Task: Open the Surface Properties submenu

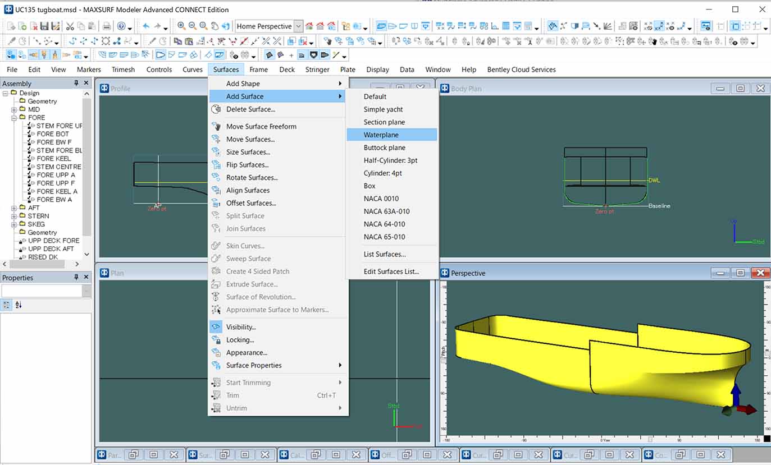Action: click(x=278, y=365)
